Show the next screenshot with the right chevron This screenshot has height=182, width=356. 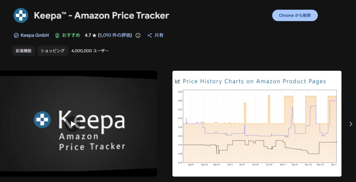click(x=350, y=124)
